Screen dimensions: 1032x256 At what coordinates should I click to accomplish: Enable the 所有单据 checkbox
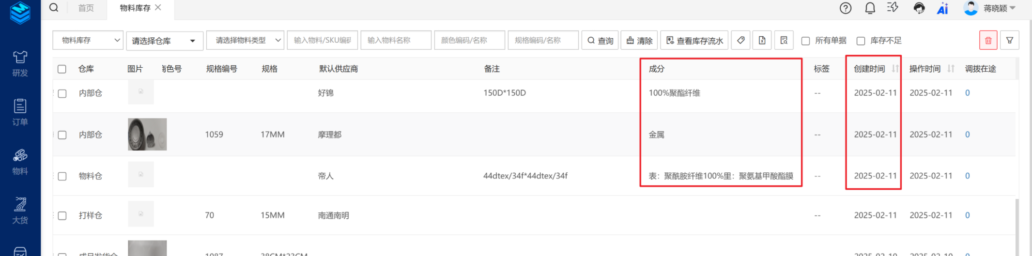pos(805,41)
